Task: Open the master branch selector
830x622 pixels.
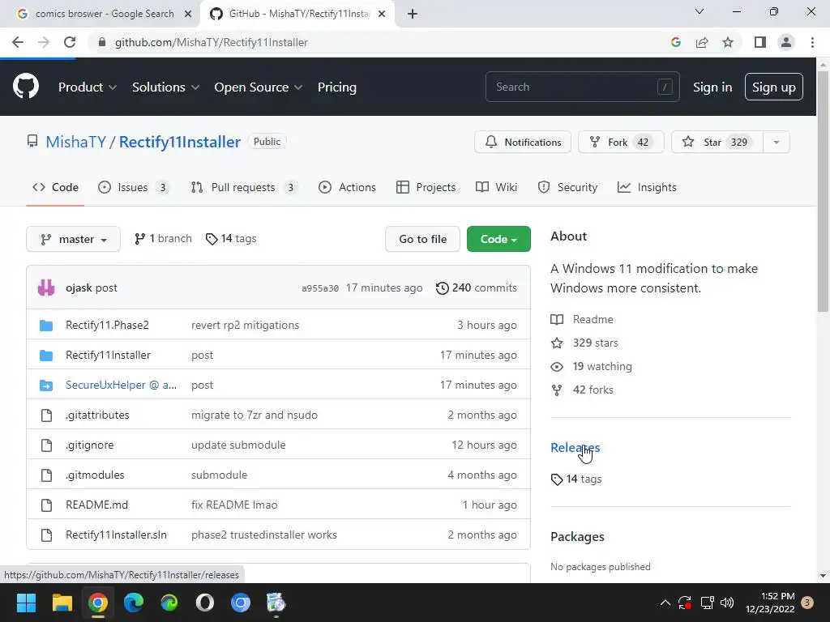Action: pyautogui.click(x=73, y=239)
